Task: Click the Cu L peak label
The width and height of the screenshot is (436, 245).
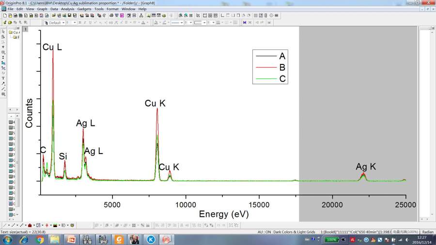Action: (x=52, y=47)
